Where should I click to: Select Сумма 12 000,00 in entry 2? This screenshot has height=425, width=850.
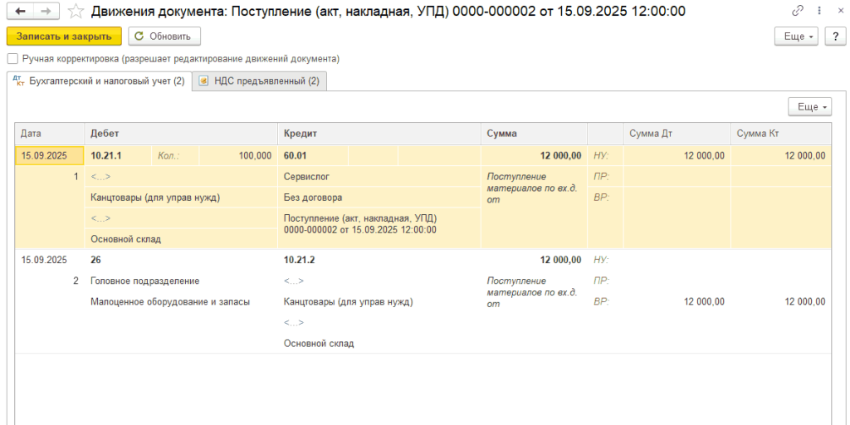coord(534,260)
